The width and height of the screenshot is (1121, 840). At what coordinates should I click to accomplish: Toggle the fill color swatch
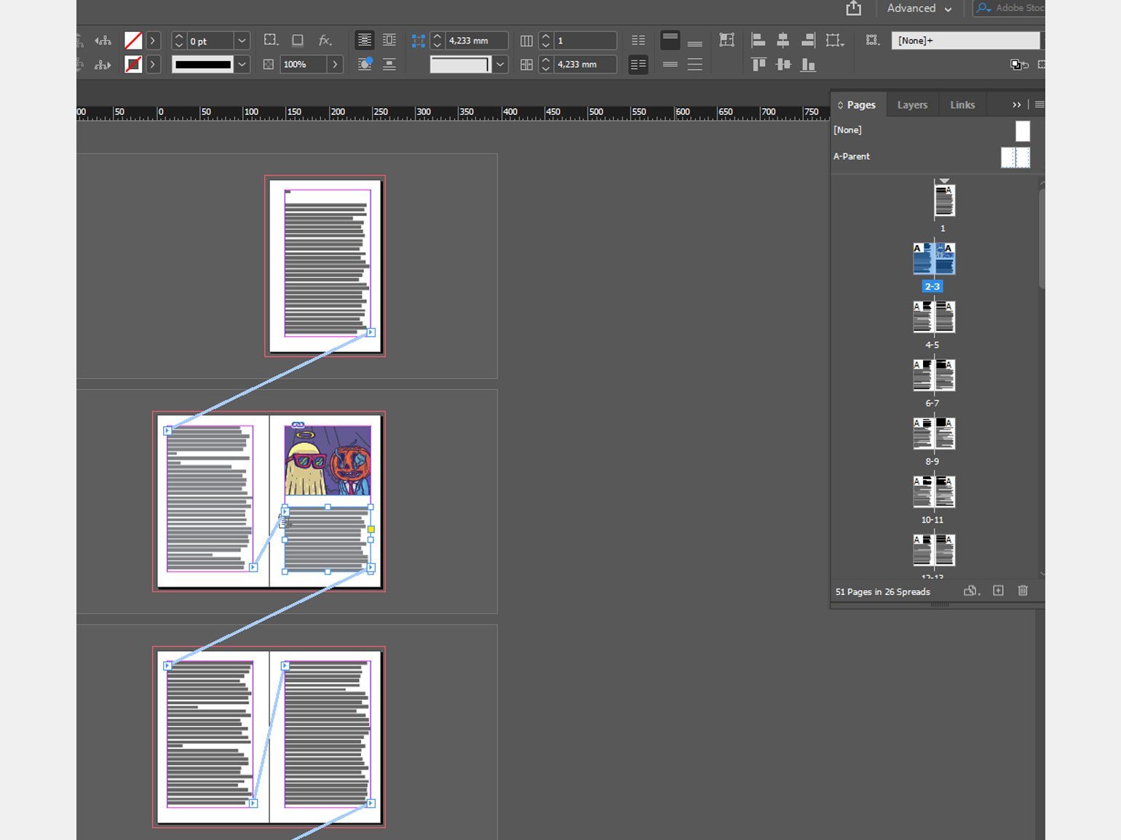(x=133, y=40)
